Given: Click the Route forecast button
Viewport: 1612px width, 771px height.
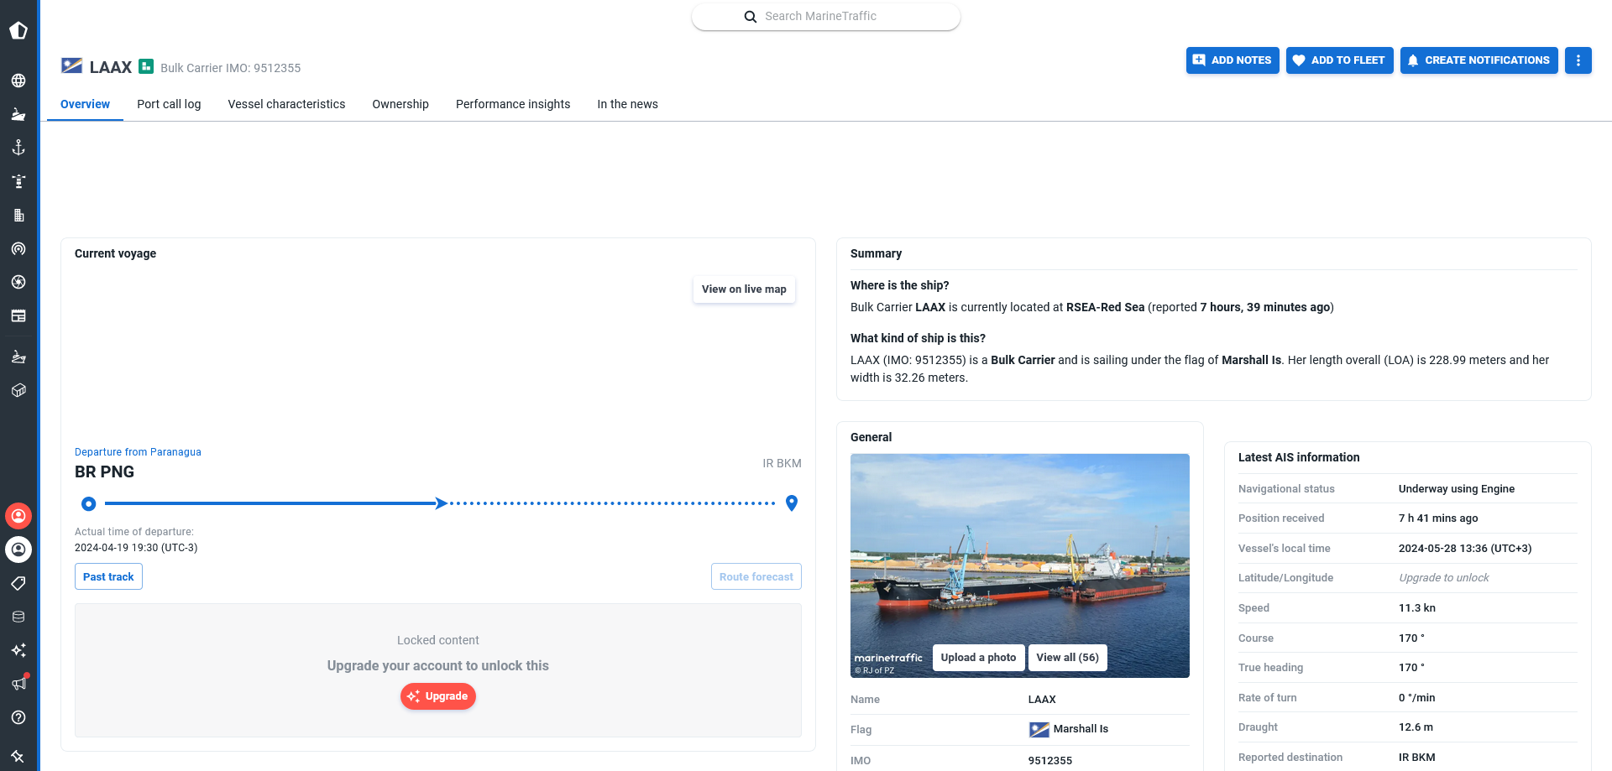Looking at the screenshot, I should tap(756, 576).
